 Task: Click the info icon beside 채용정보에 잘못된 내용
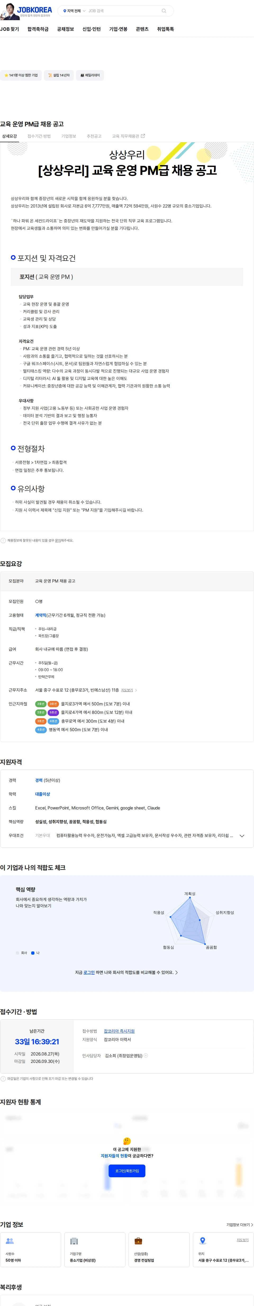pyautogui.click(x=3, y=540)
